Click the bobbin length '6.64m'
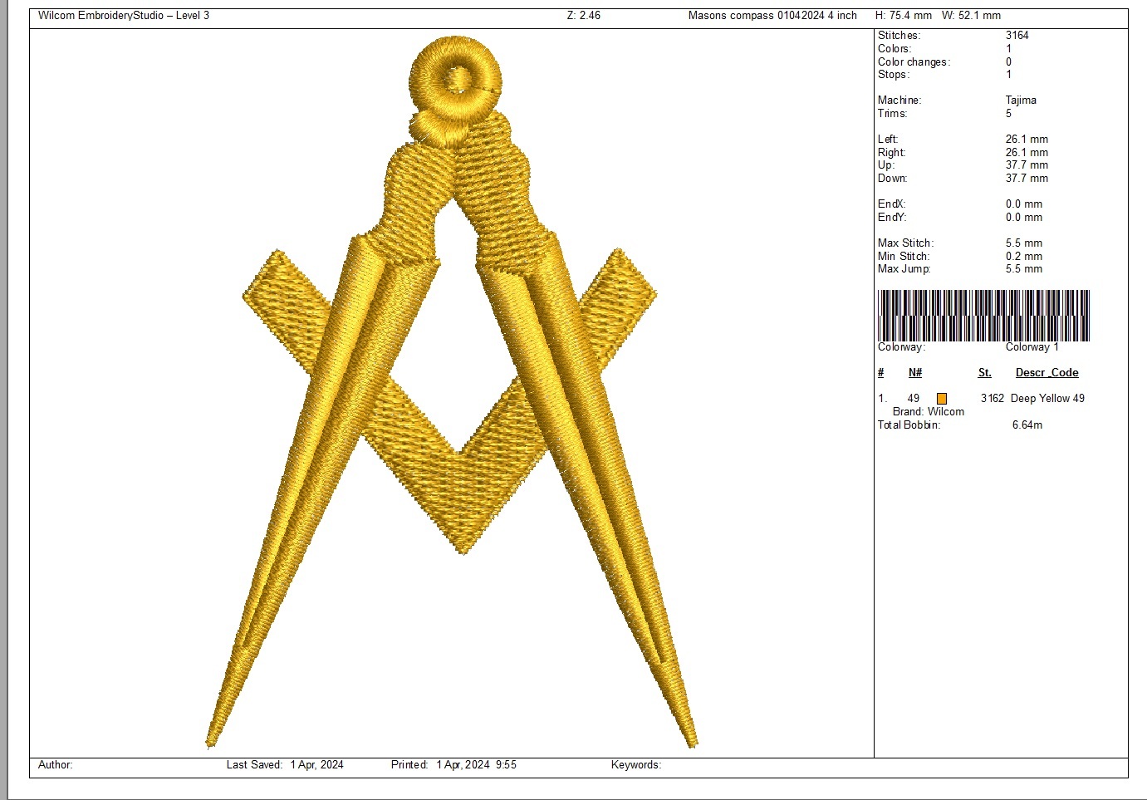Image resolution: width=1147 pixels, height=800 pixels. 1027,425
